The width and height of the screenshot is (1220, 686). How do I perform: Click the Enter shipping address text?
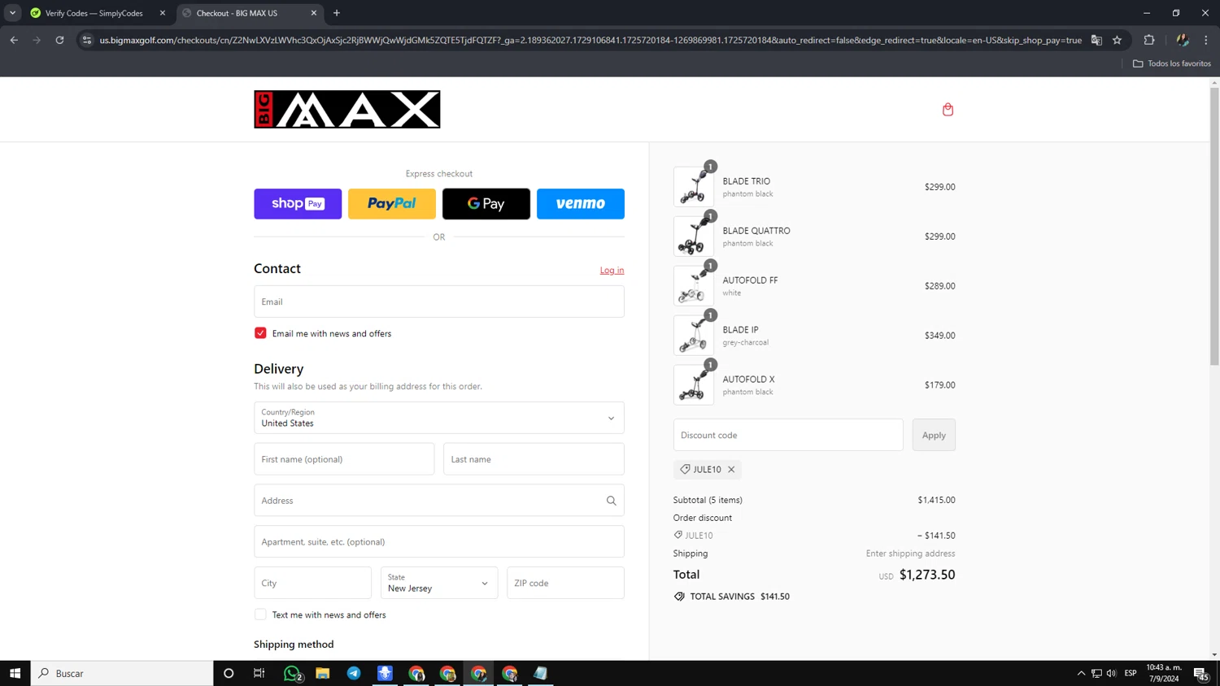coord(911,554)
